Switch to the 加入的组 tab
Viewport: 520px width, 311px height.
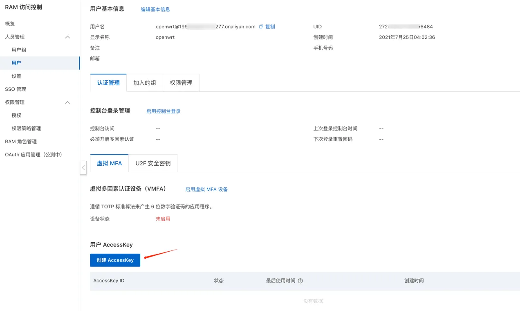pos(145,83)
